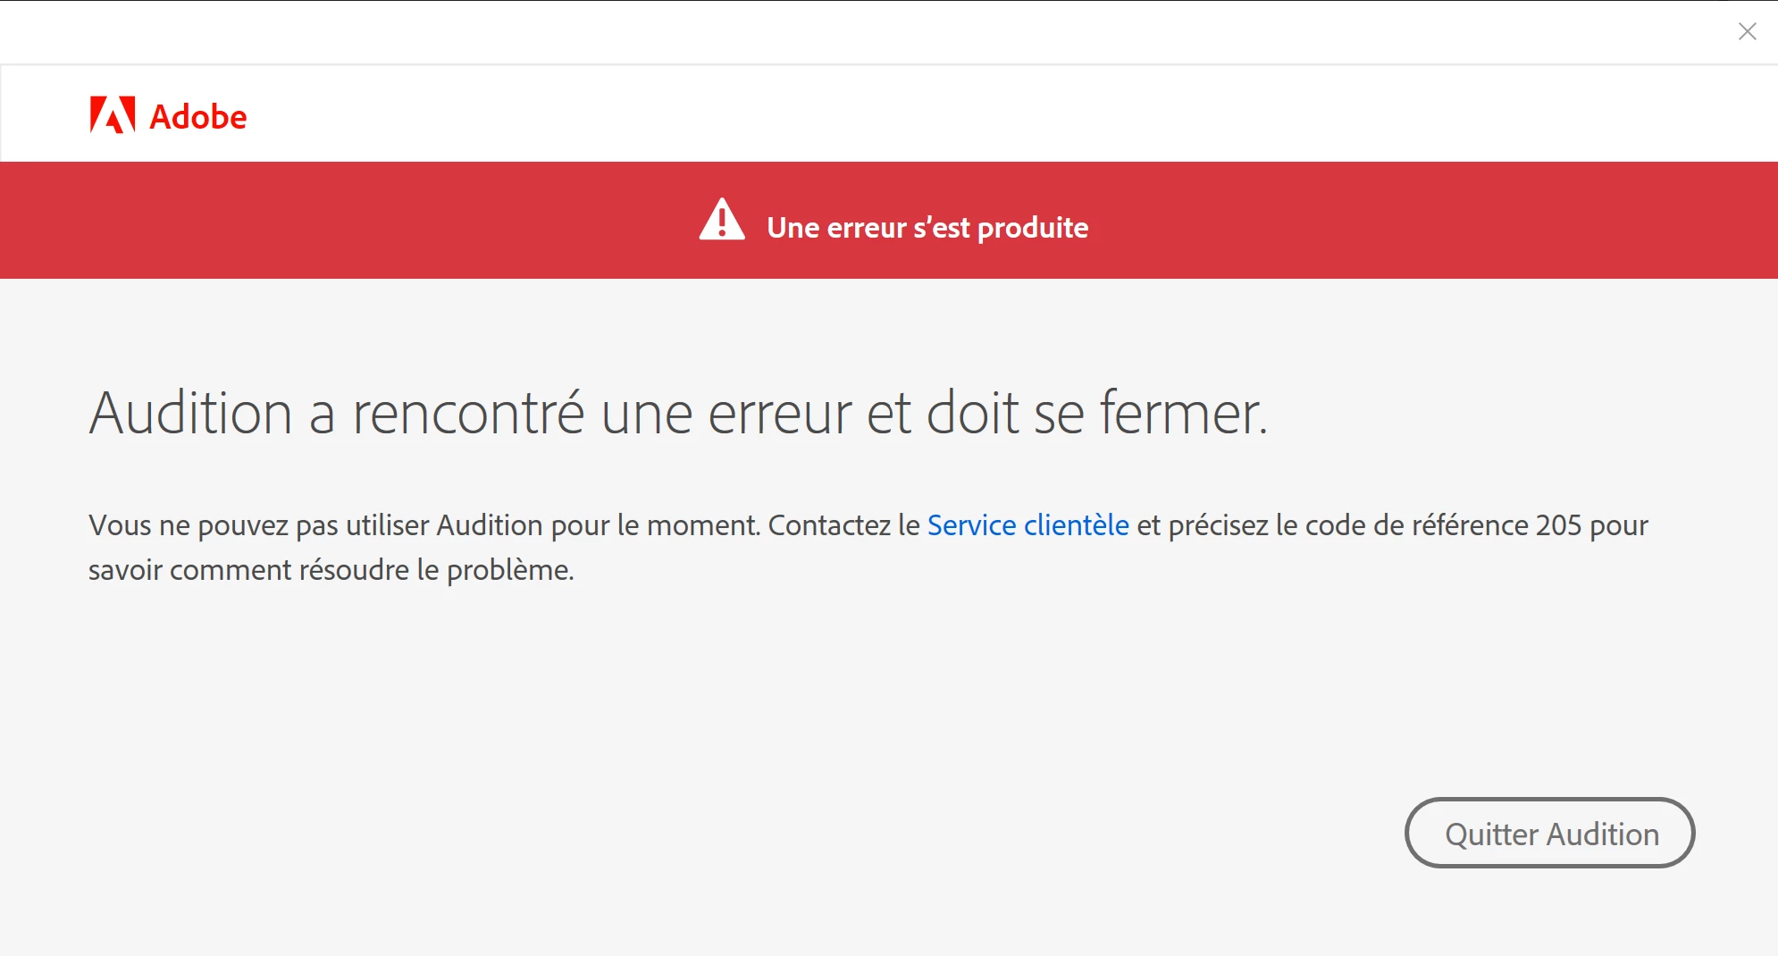Click the text 'code de référence 205'
The image size is (1778, 956).
tap(1444, 525)
